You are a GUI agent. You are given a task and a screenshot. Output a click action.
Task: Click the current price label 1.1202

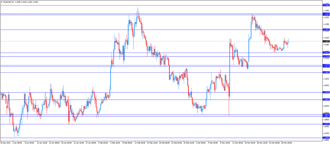pyautogui.click(x=327, y=41)
